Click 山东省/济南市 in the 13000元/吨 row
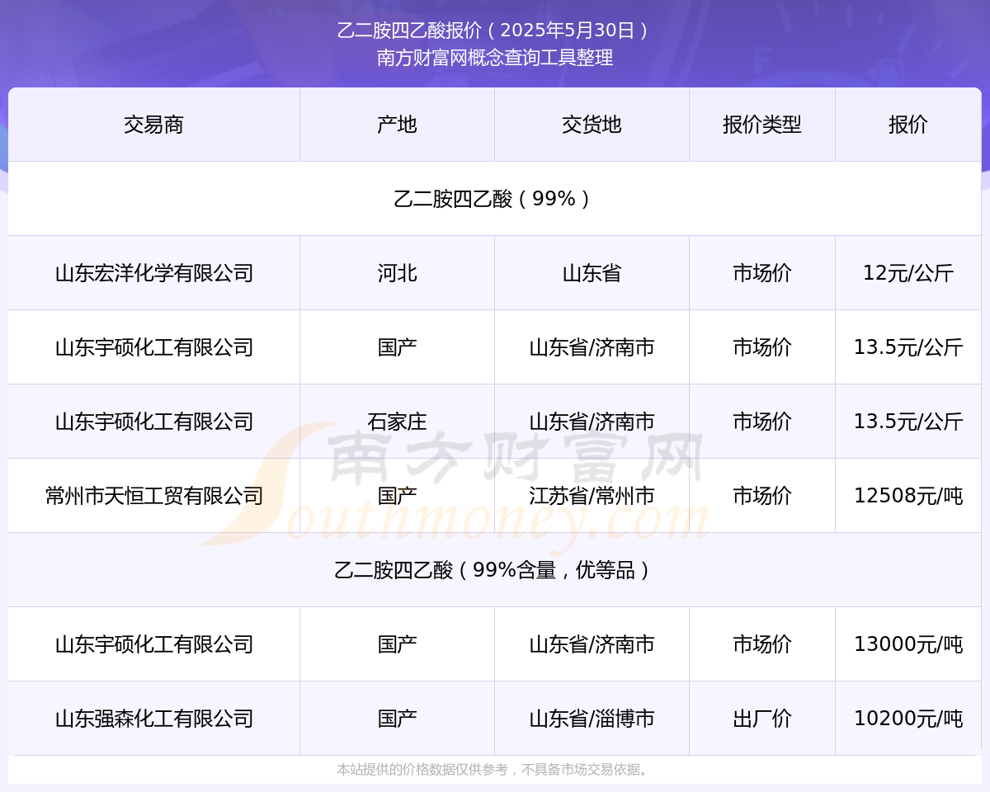The height and width of the screenshot is (792, 990). pos(592,644)
